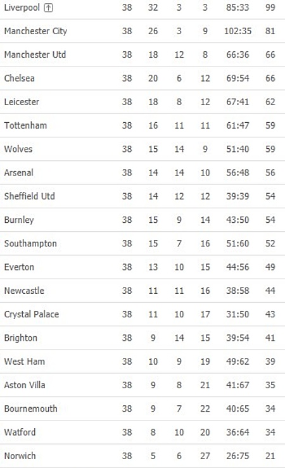Click the Chelsea team name
285x468 pixels.
20,78
